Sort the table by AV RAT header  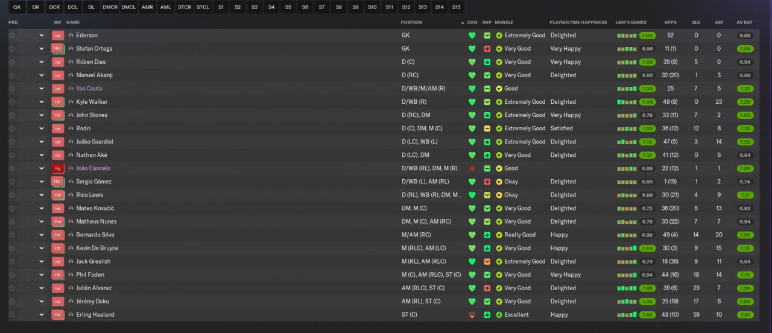(744, 22)
